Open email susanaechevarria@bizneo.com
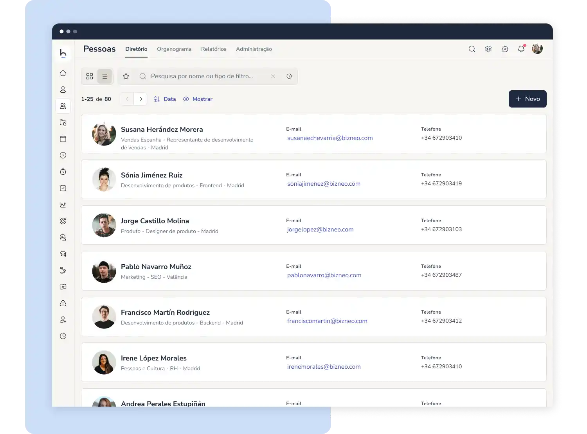Viewport: 587px width, 434px height. 330,138
